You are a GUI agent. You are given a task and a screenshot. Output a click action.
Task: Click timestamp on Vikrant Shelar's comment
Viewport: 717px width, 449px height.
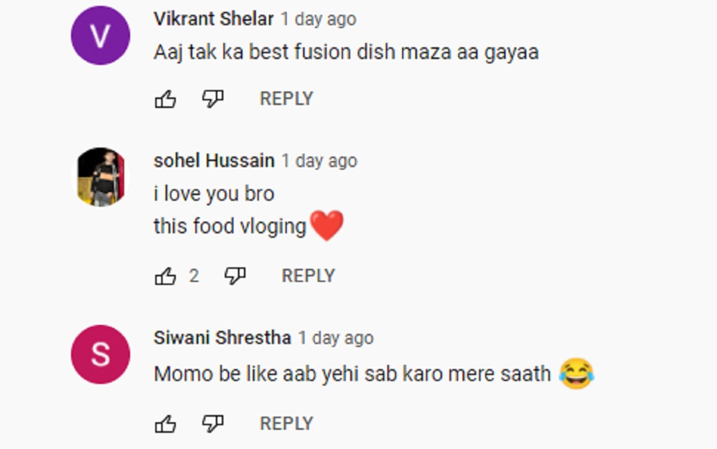[x=318, y=19]
